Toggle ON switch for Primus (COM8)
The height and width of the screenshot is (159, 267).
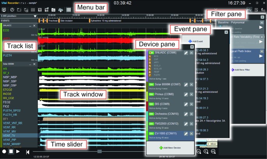click(x=151, y=94)
